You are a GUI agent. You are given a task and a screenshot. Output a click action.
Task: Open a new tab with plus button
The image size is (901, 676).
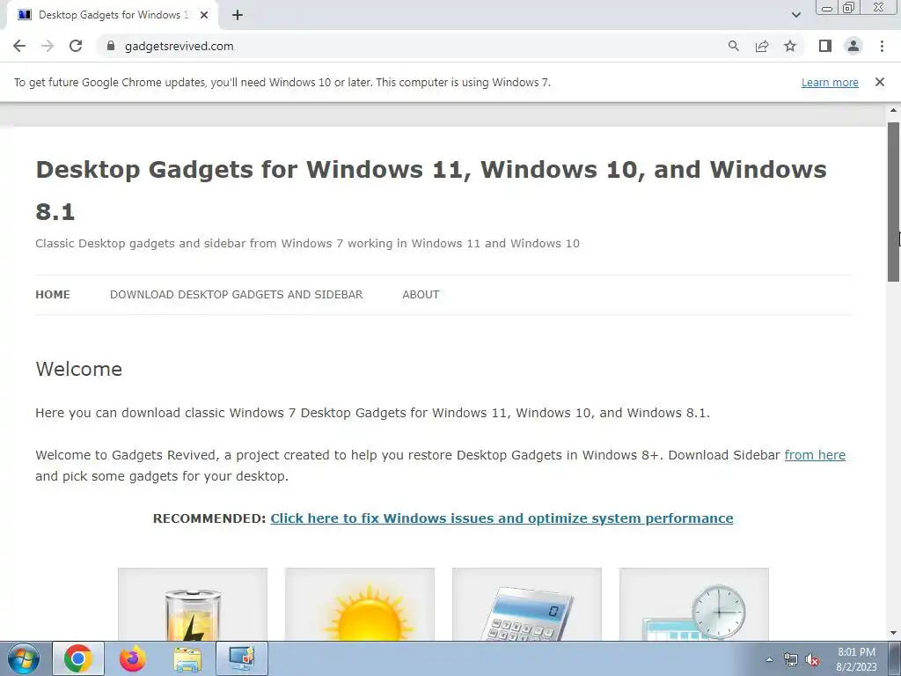(x=238, y=15)
